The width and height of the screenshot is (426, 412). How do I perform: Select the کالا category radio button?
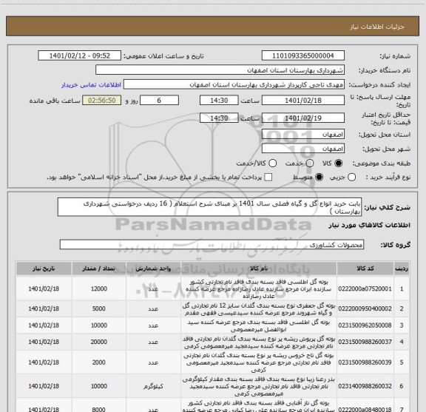click(339, 163)
